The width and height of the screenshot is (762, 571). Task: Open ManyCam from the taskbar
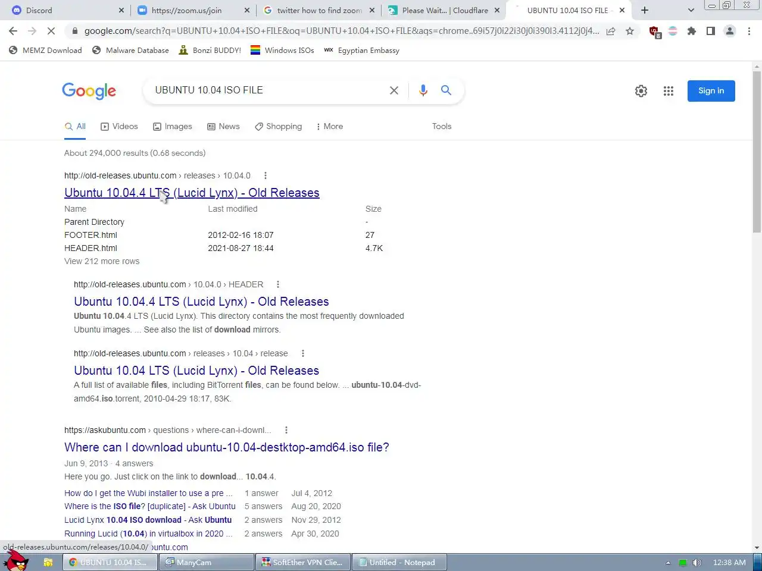(206, 562)
